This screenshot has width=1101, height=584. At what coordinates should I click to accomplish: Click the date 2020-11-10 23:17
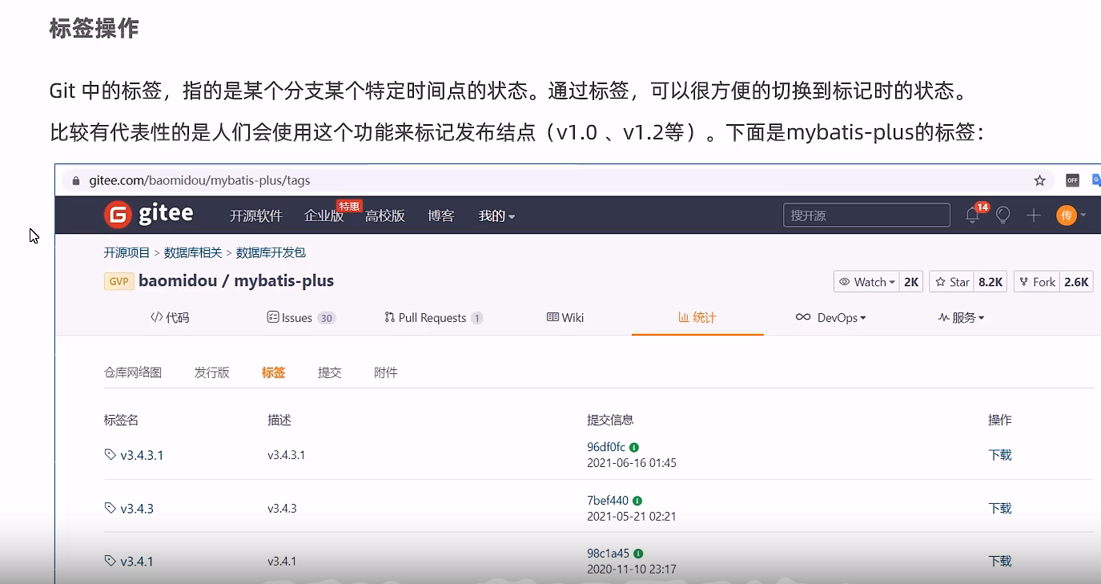point(632,570)
